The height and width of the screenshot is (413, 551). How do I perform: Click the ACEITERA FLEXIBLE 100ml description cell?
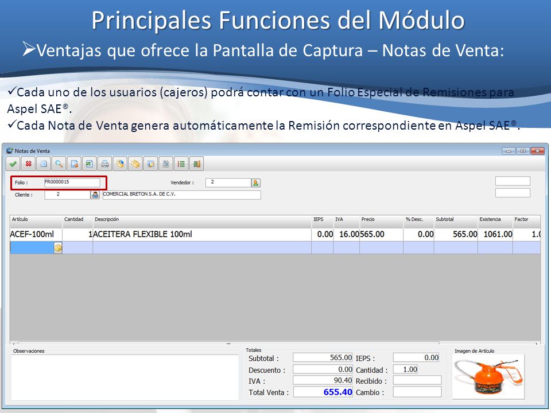click(x=202, y=234)
